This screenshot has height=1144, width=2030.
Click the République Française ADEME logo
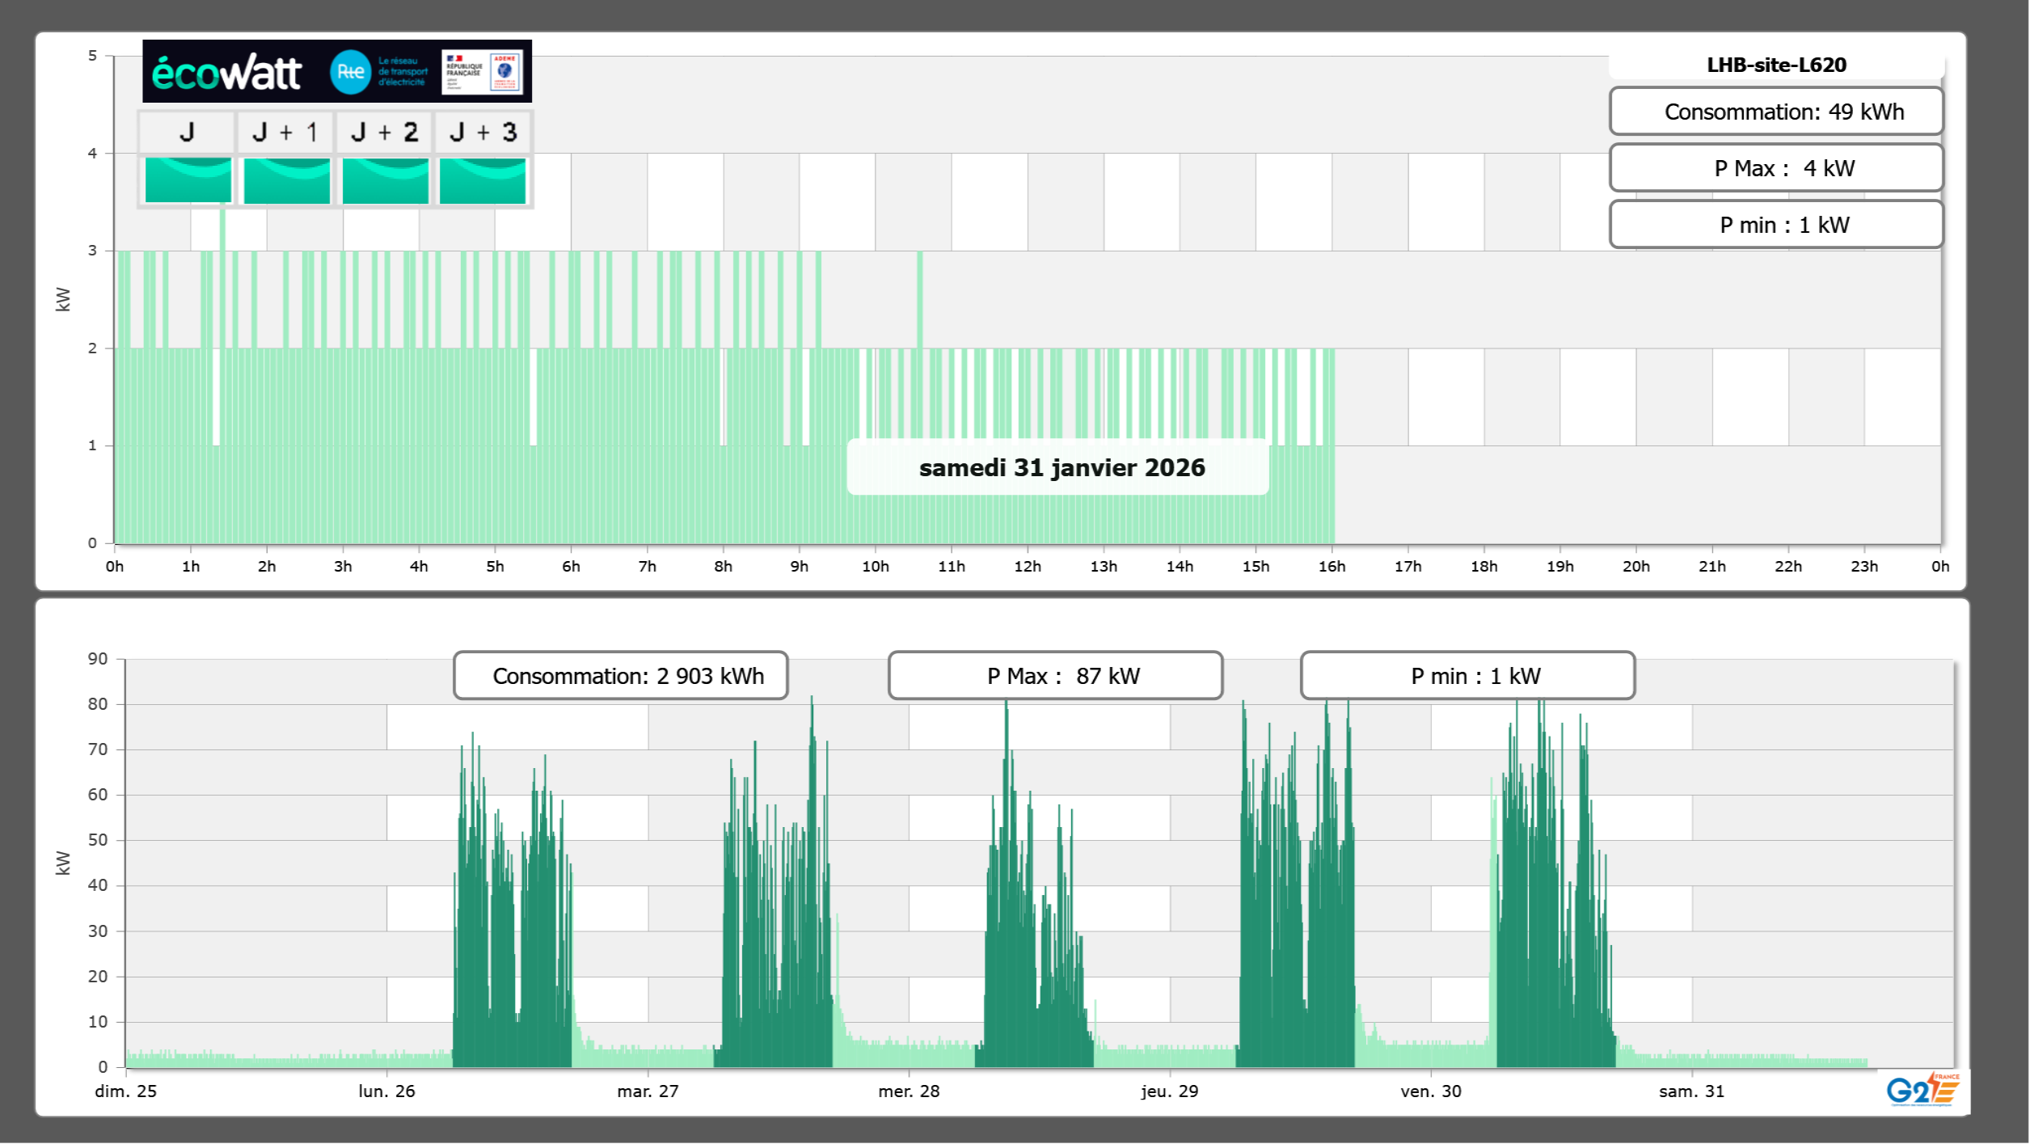click(483, 72)
